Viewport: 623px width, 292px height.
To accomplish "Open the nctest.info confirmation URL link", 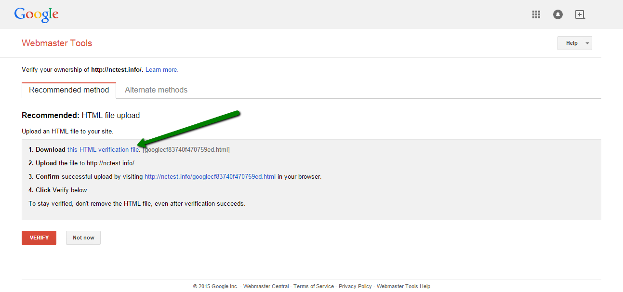I will point(210,177).
